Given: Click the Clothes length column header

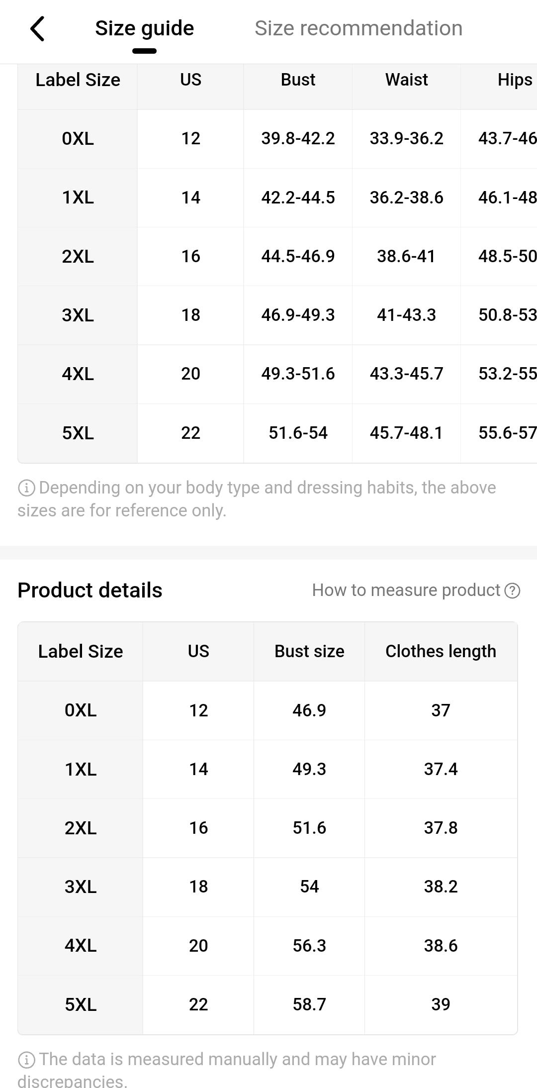Looking at the screenshot, I should tap(441, 651).
